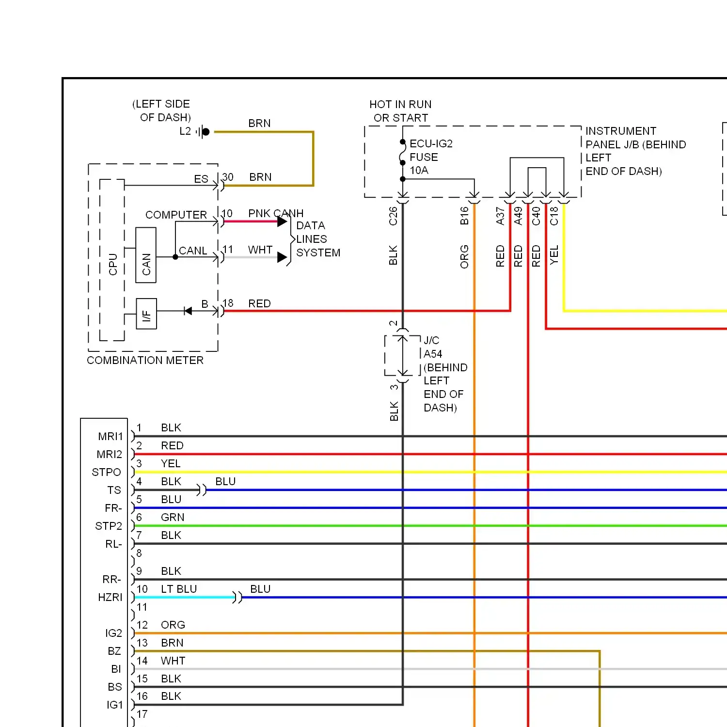Select the vertical ORG wire label
Screen dimensions: 727x727
point(464,256)
